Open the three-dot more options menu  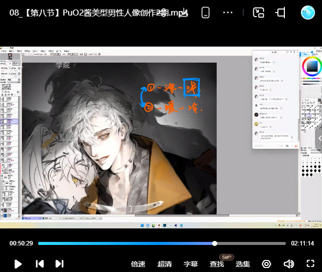pyautogui.click(x=228, y=13)
